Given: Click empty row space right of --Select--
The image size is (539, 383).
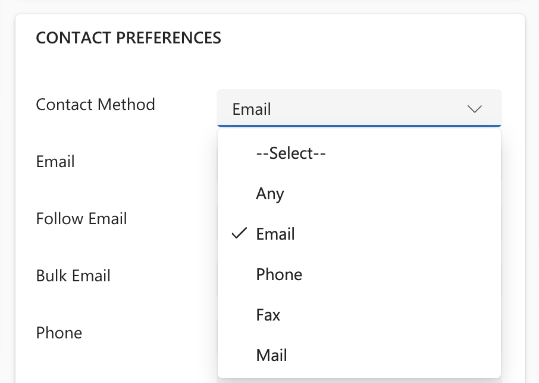Looking at the screenshot, I should 416,153.
